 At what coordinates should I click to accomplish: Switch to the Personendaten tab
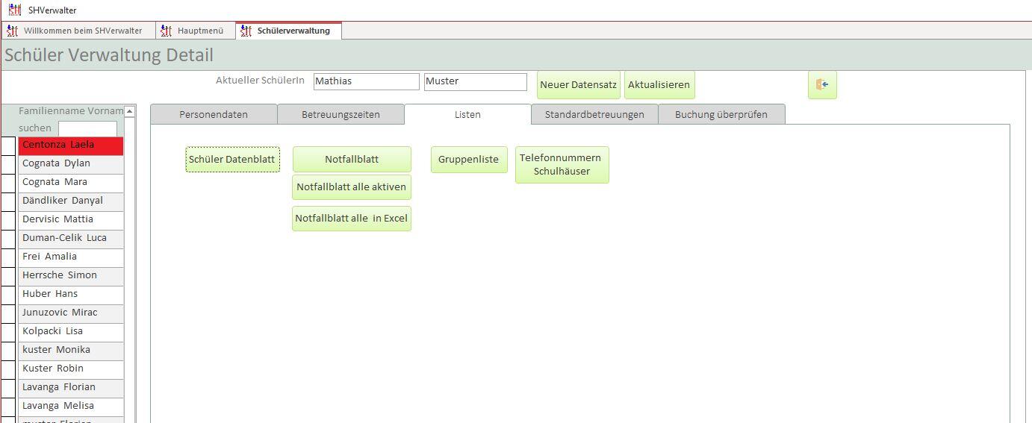point(214,114)
